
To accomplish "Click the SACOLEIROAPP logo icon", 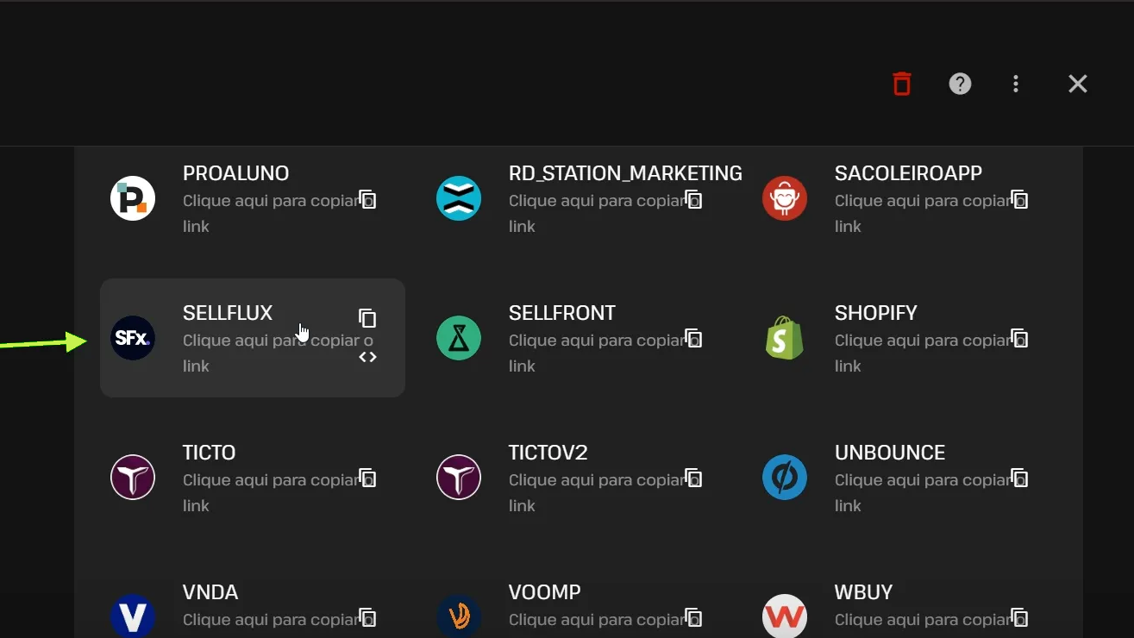I will click(785, 198).
